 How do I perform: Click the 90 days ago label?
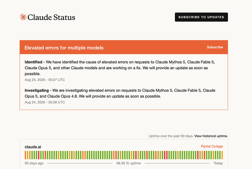point(34,163)
